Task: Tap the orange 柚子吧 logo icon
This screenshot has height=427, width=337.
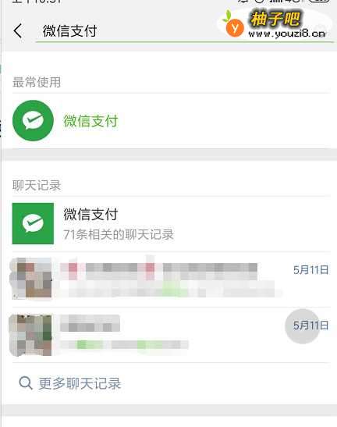Action: [x=234, y=27]
